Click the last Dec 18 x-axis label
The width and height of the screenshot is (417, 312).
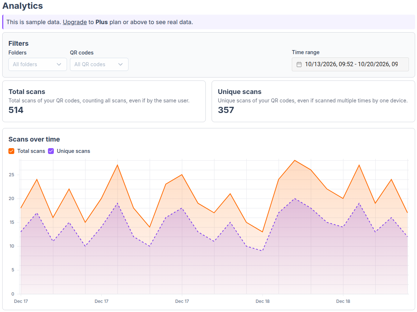[x=343, y=301]
